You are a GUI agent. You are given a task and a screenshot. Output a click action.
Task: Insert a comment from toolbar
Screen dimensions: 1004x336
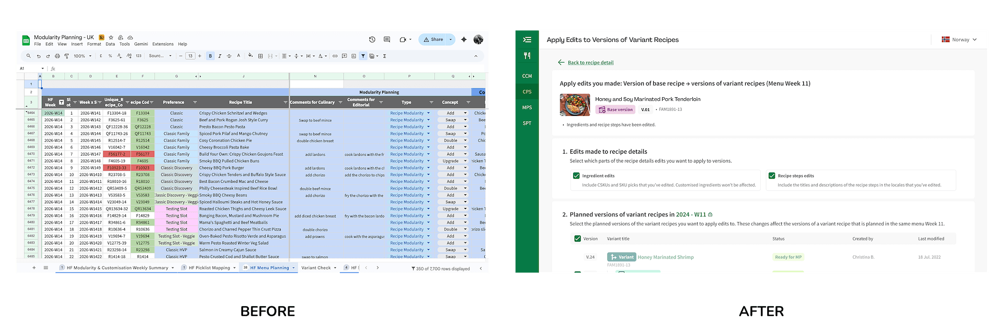344,56
